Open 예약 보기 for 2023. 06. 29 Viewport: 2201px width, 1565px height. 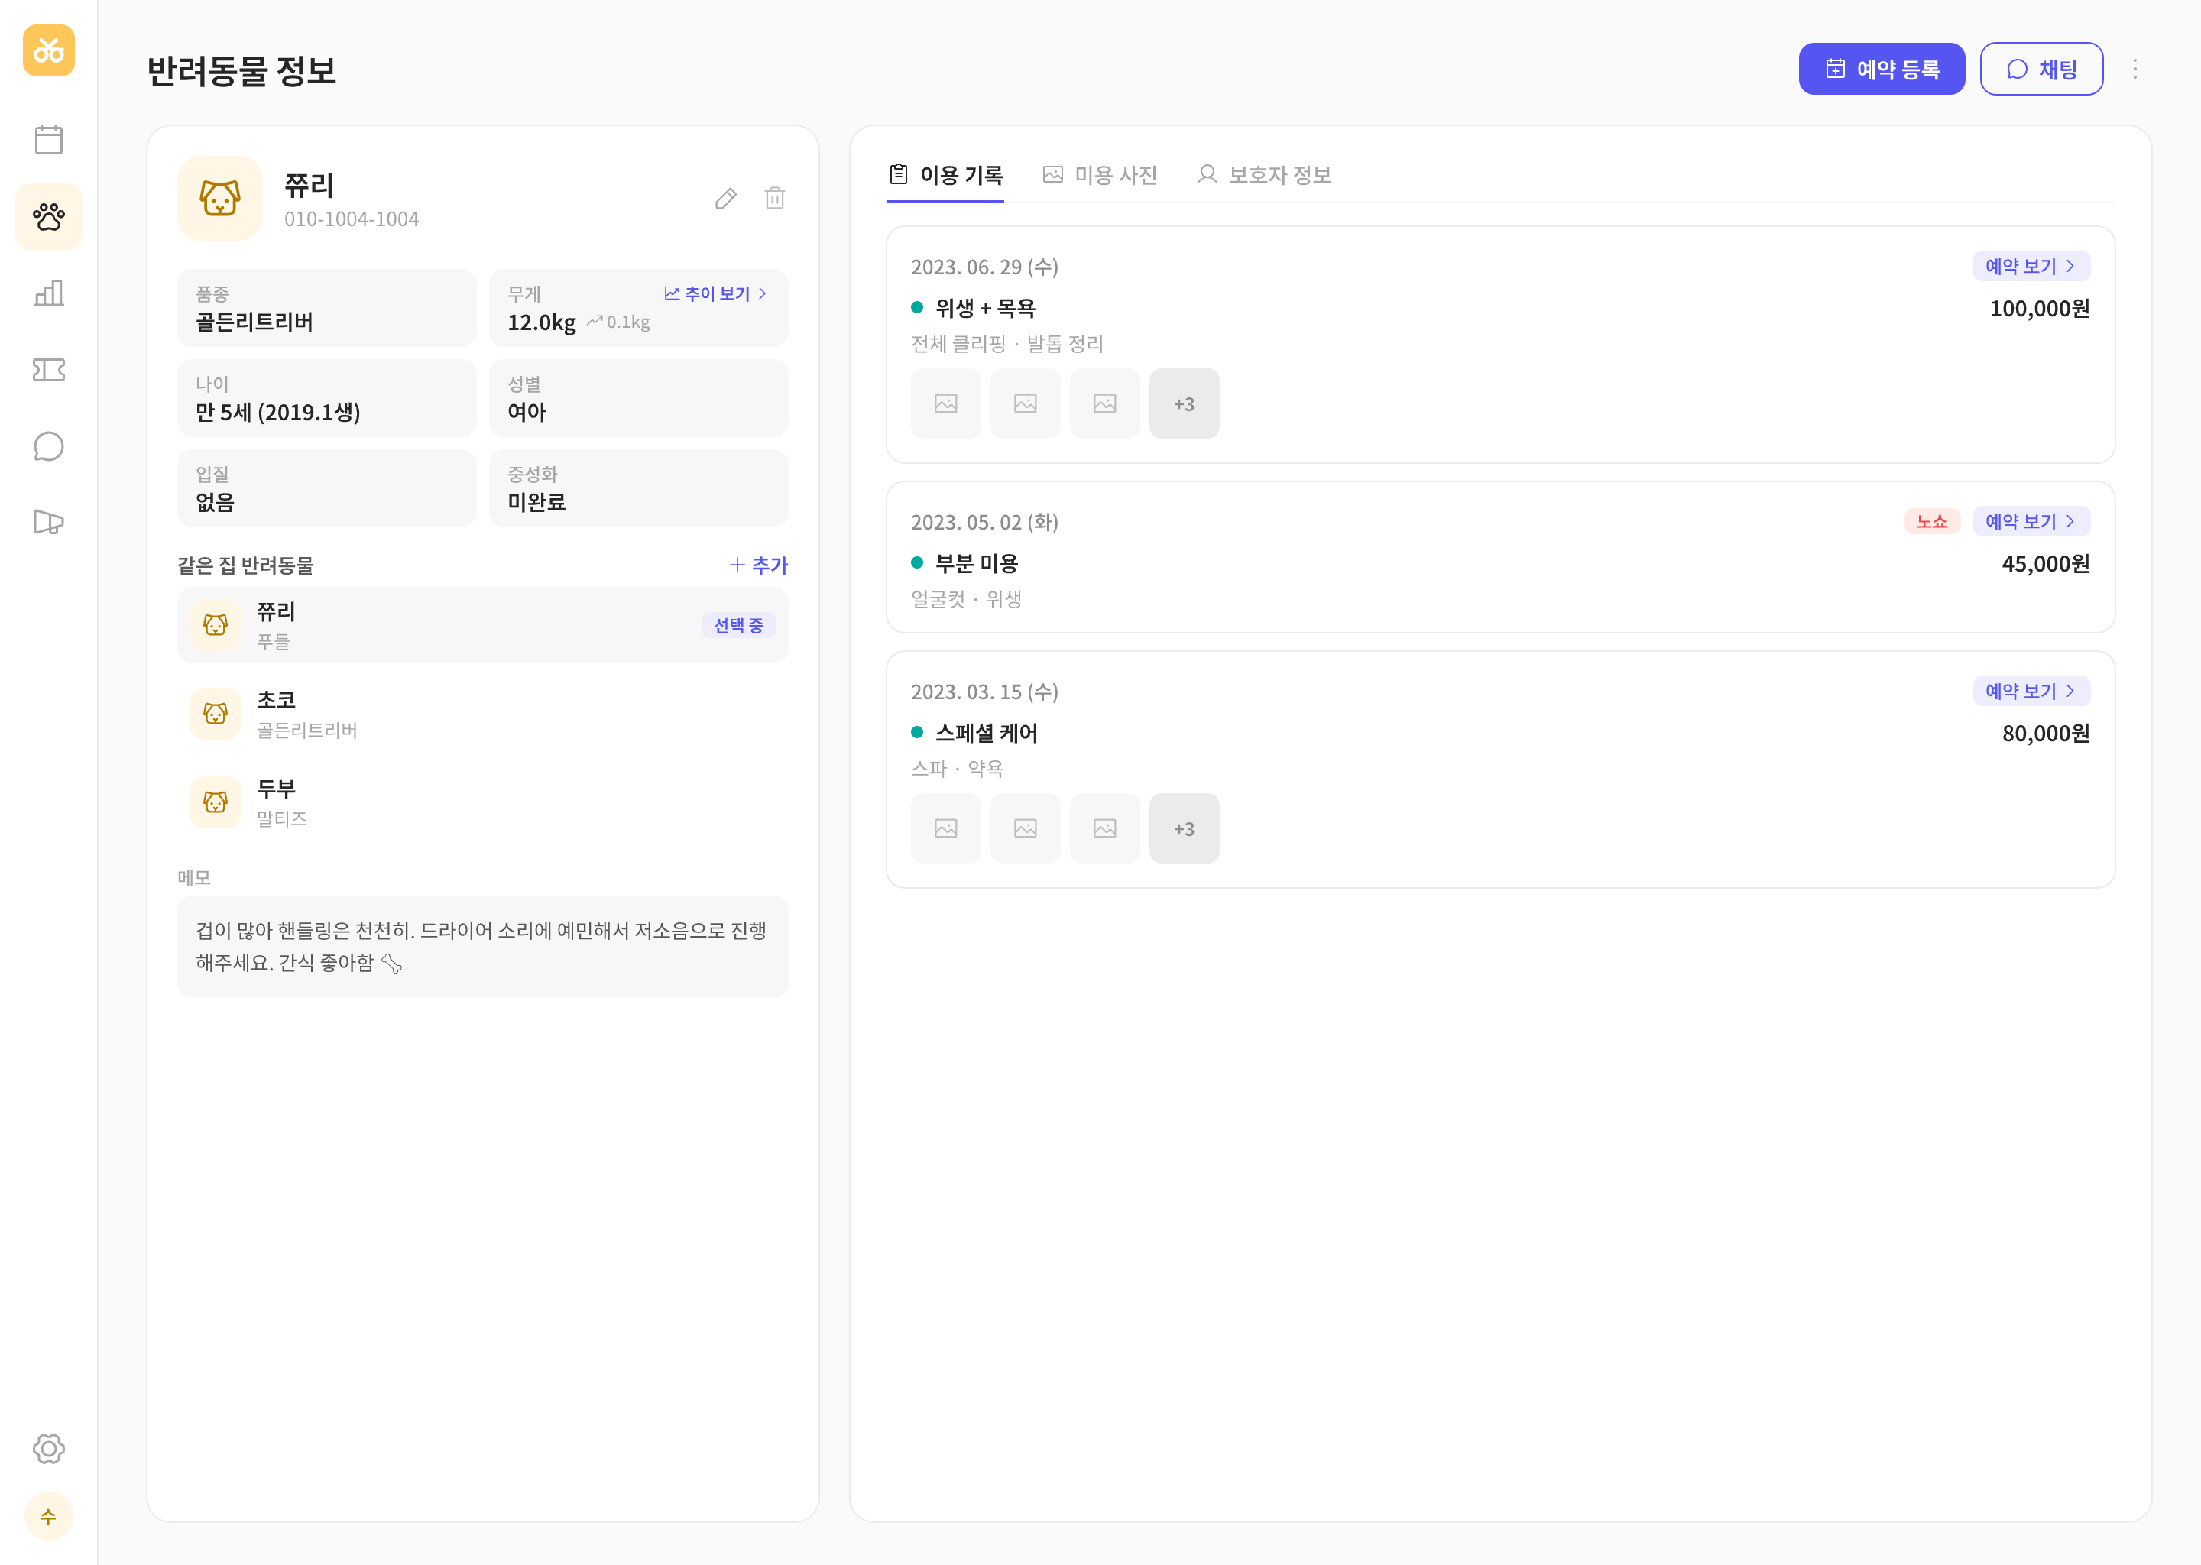(2031, 266)
